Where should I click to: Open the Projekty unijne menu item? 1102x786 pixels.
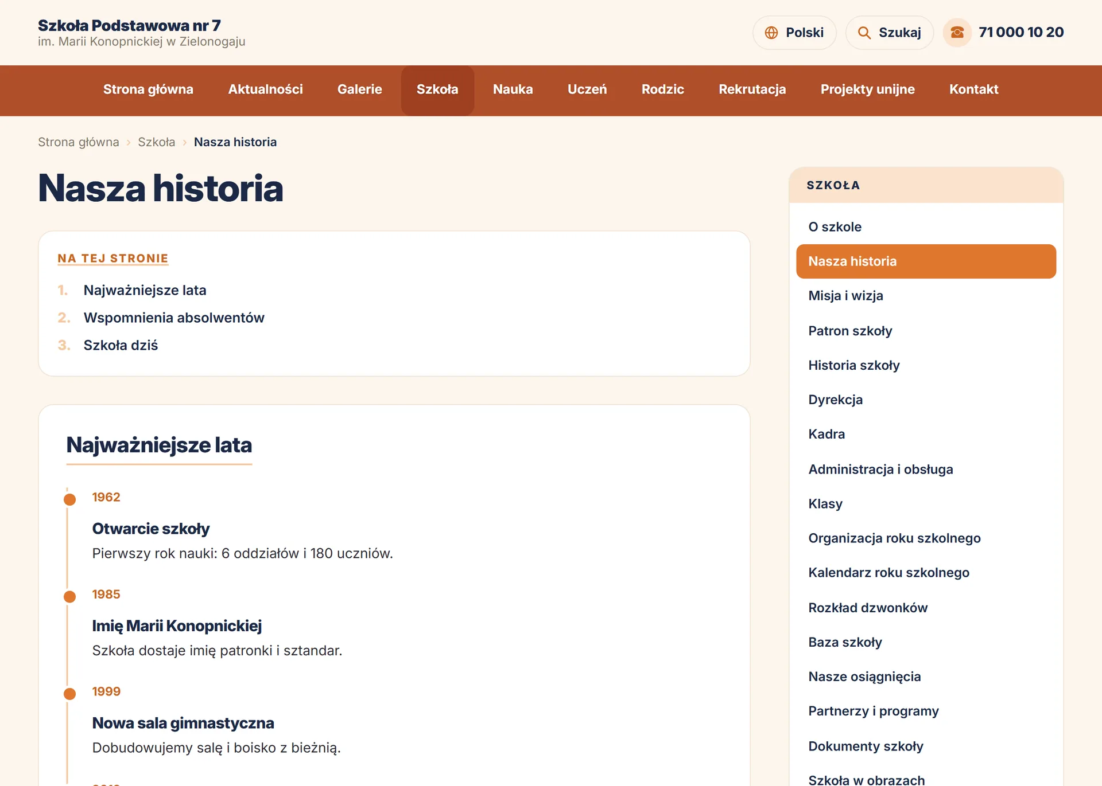click(x=867, y=89)
